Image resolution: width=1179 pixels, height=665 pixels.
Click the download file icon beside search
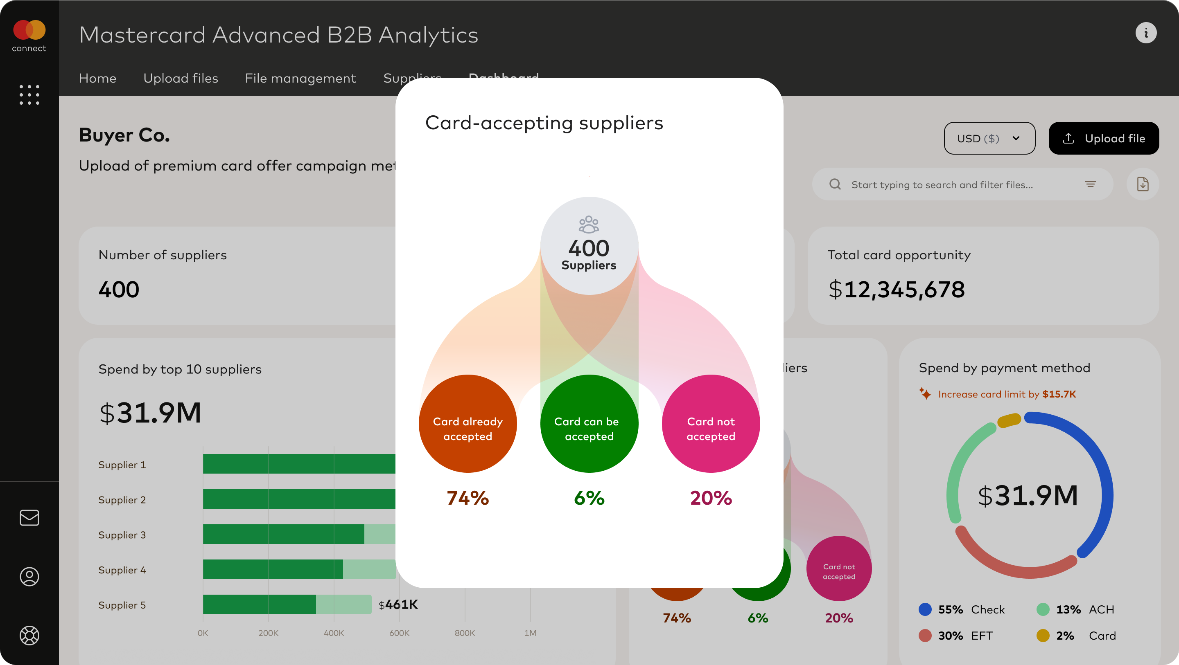pos(1143,184)
